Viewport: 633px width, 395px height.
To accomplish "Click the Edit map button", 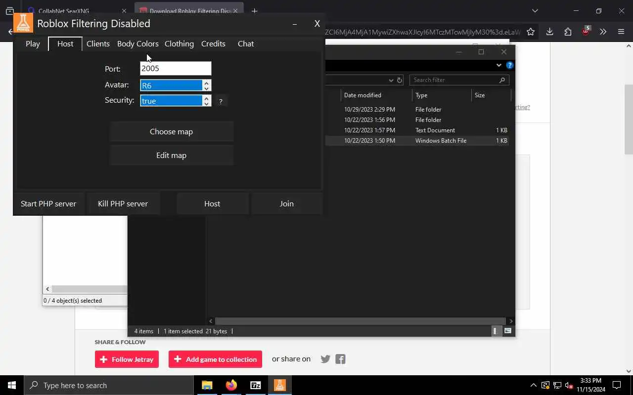I will (x=171, y=156).
